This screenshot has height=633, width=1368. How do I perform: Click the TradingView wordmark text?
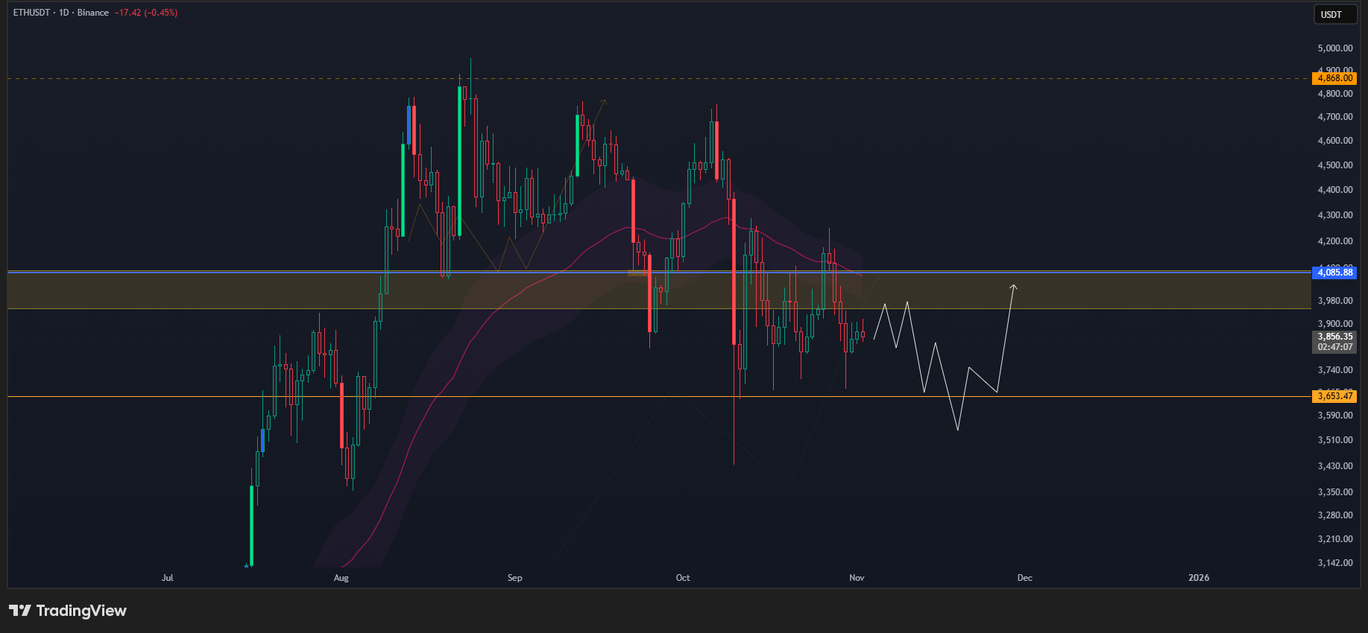pyautogui.click(x=81, y=611)
